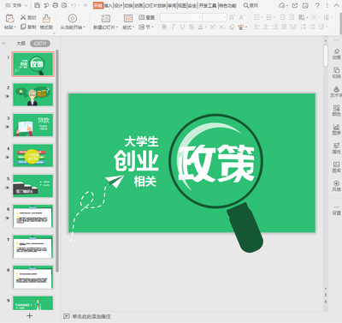The height and width of the screenshot is (323, 342).
Task: Click the Paste clipboard icon
Action: tap(9, 18)
